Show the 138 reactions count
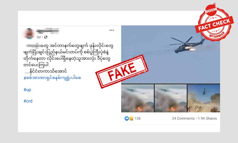This screenshot has height=143, width=238. point(137,118)
